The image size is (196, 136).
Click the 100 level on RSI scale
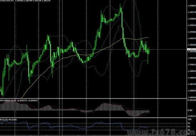[190, 119]
